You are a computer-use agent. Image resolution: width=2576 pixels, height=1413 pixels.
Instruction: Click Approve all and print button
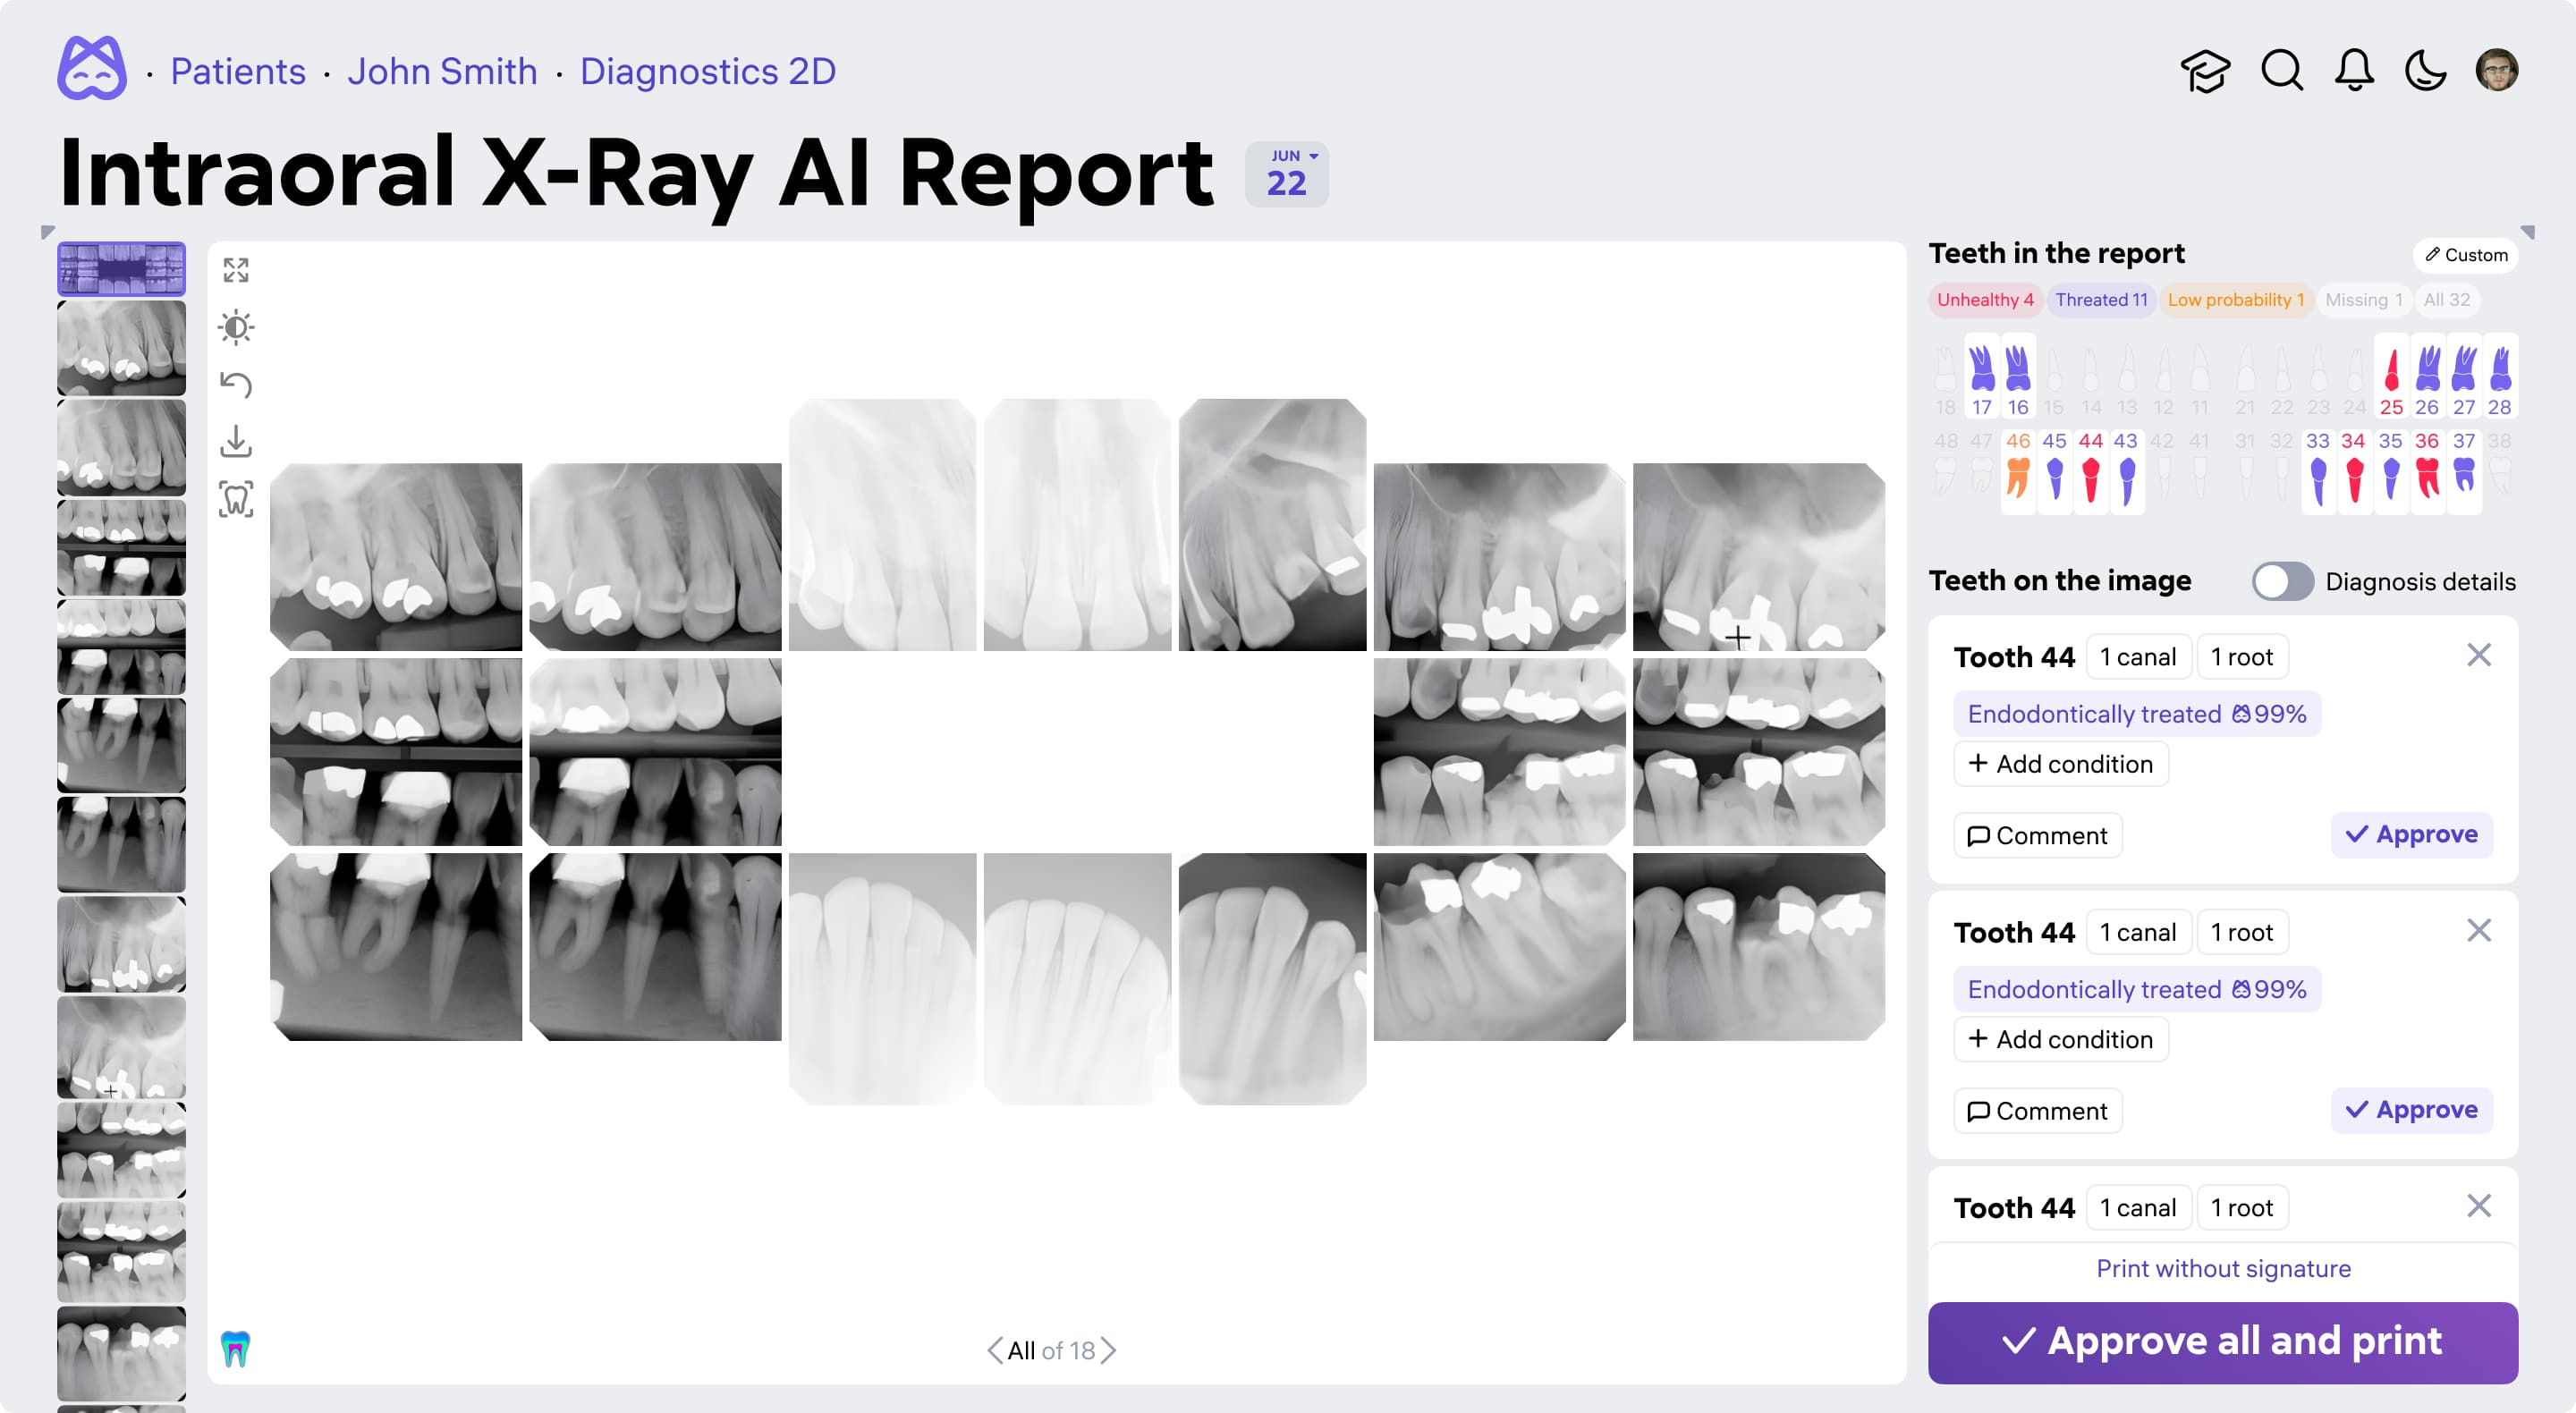click(x=2222, y=1342)
